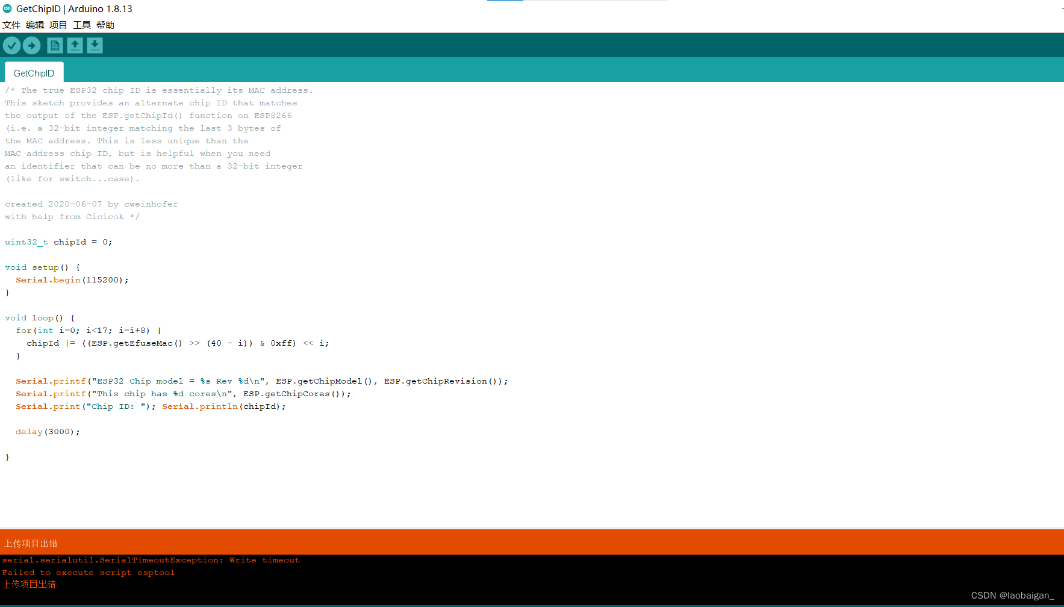
Task: Select the GetChipID sketch tab
Action: [x=34, y=72]
